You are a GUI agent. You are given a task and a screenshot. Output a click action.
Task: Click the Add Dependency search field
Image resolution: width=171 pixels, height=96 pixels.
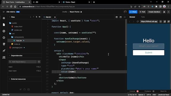tap(23, 62)
